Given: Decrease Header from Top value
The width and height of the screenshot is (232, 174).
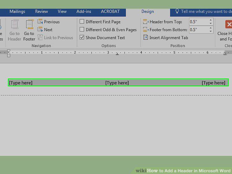Looking at the screenshot, I should pyautogui.click(x=211, y=23).
